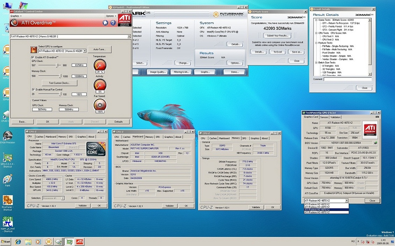Click the Basic... button in Catalyst
Screen dimensions: 395x246
click(22, 122)
